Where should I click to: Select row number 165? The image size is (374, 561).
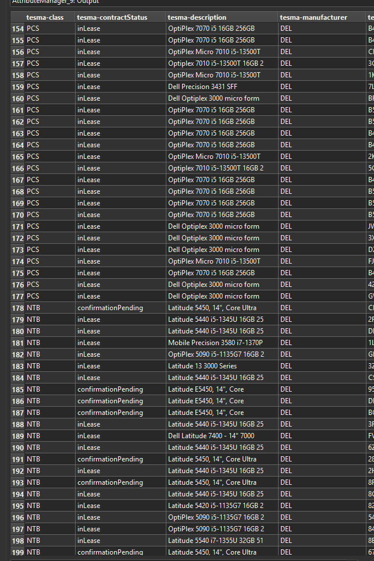pos(17,157)
